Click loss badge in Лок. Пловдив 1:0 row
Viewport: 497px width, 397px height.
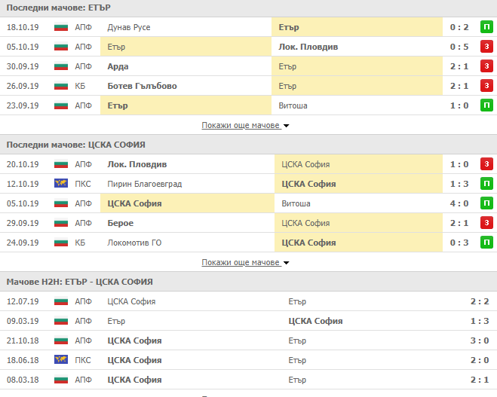(x=486, y=164)
